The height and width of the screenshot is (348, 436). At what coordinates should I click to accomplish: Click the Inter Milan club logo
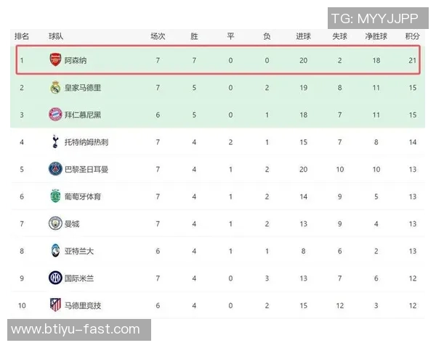coord(55,277)
